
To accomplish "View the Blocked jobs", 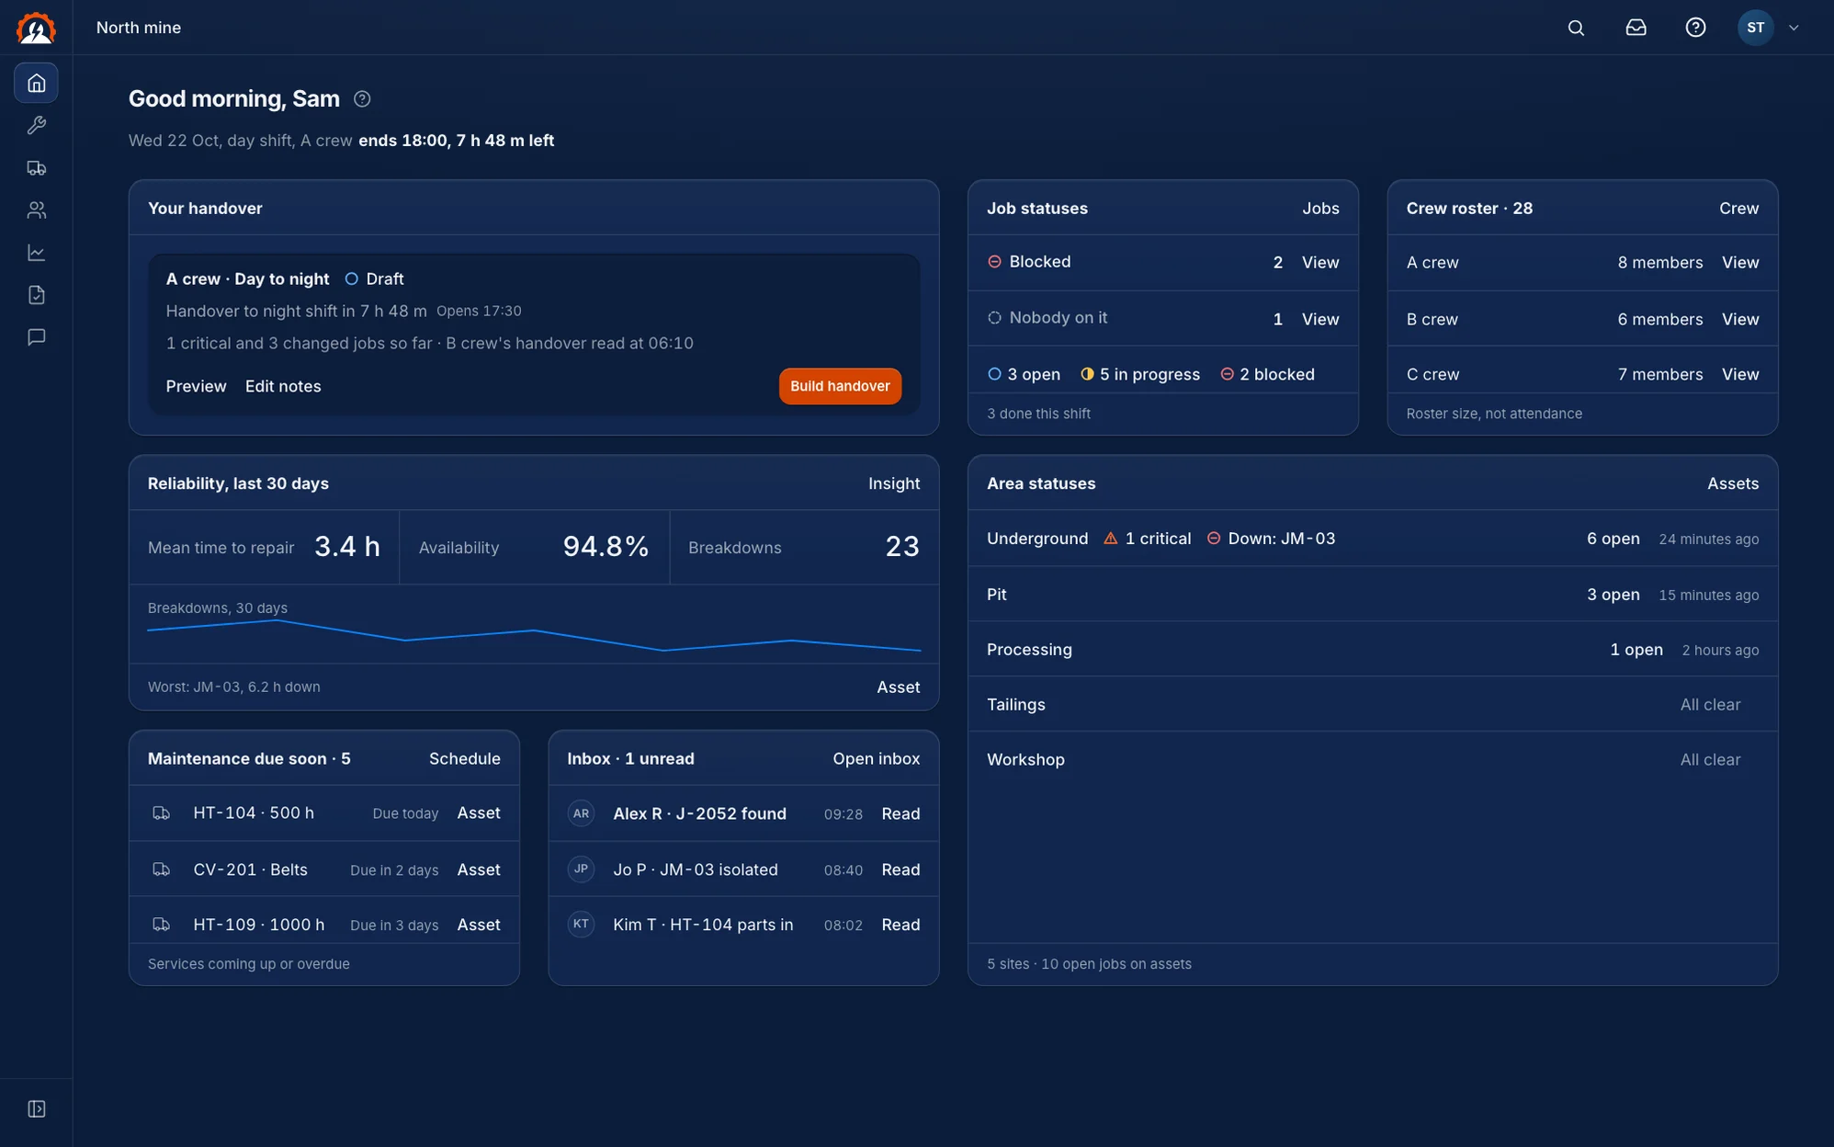I will (x=1320, y=262).
